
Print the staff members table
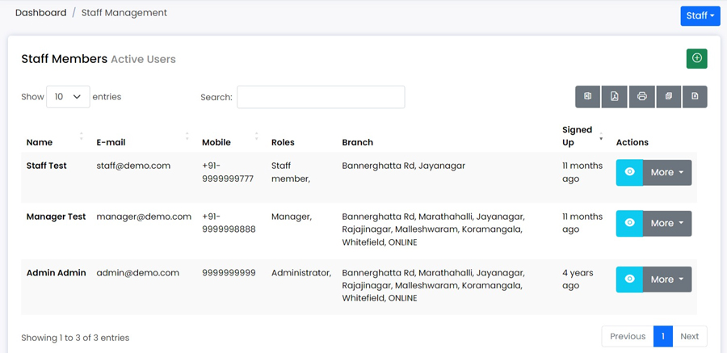click(x=641, y=96)
